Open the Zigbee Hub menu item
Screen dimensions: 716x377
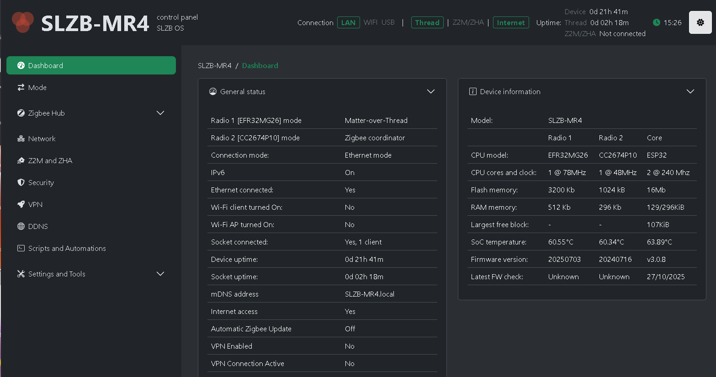point(47,113)
